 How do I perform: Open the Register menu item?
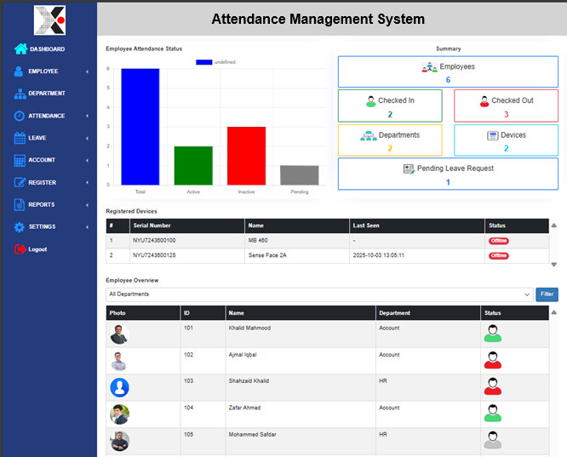pyautogui.click(x=43, y=182)
